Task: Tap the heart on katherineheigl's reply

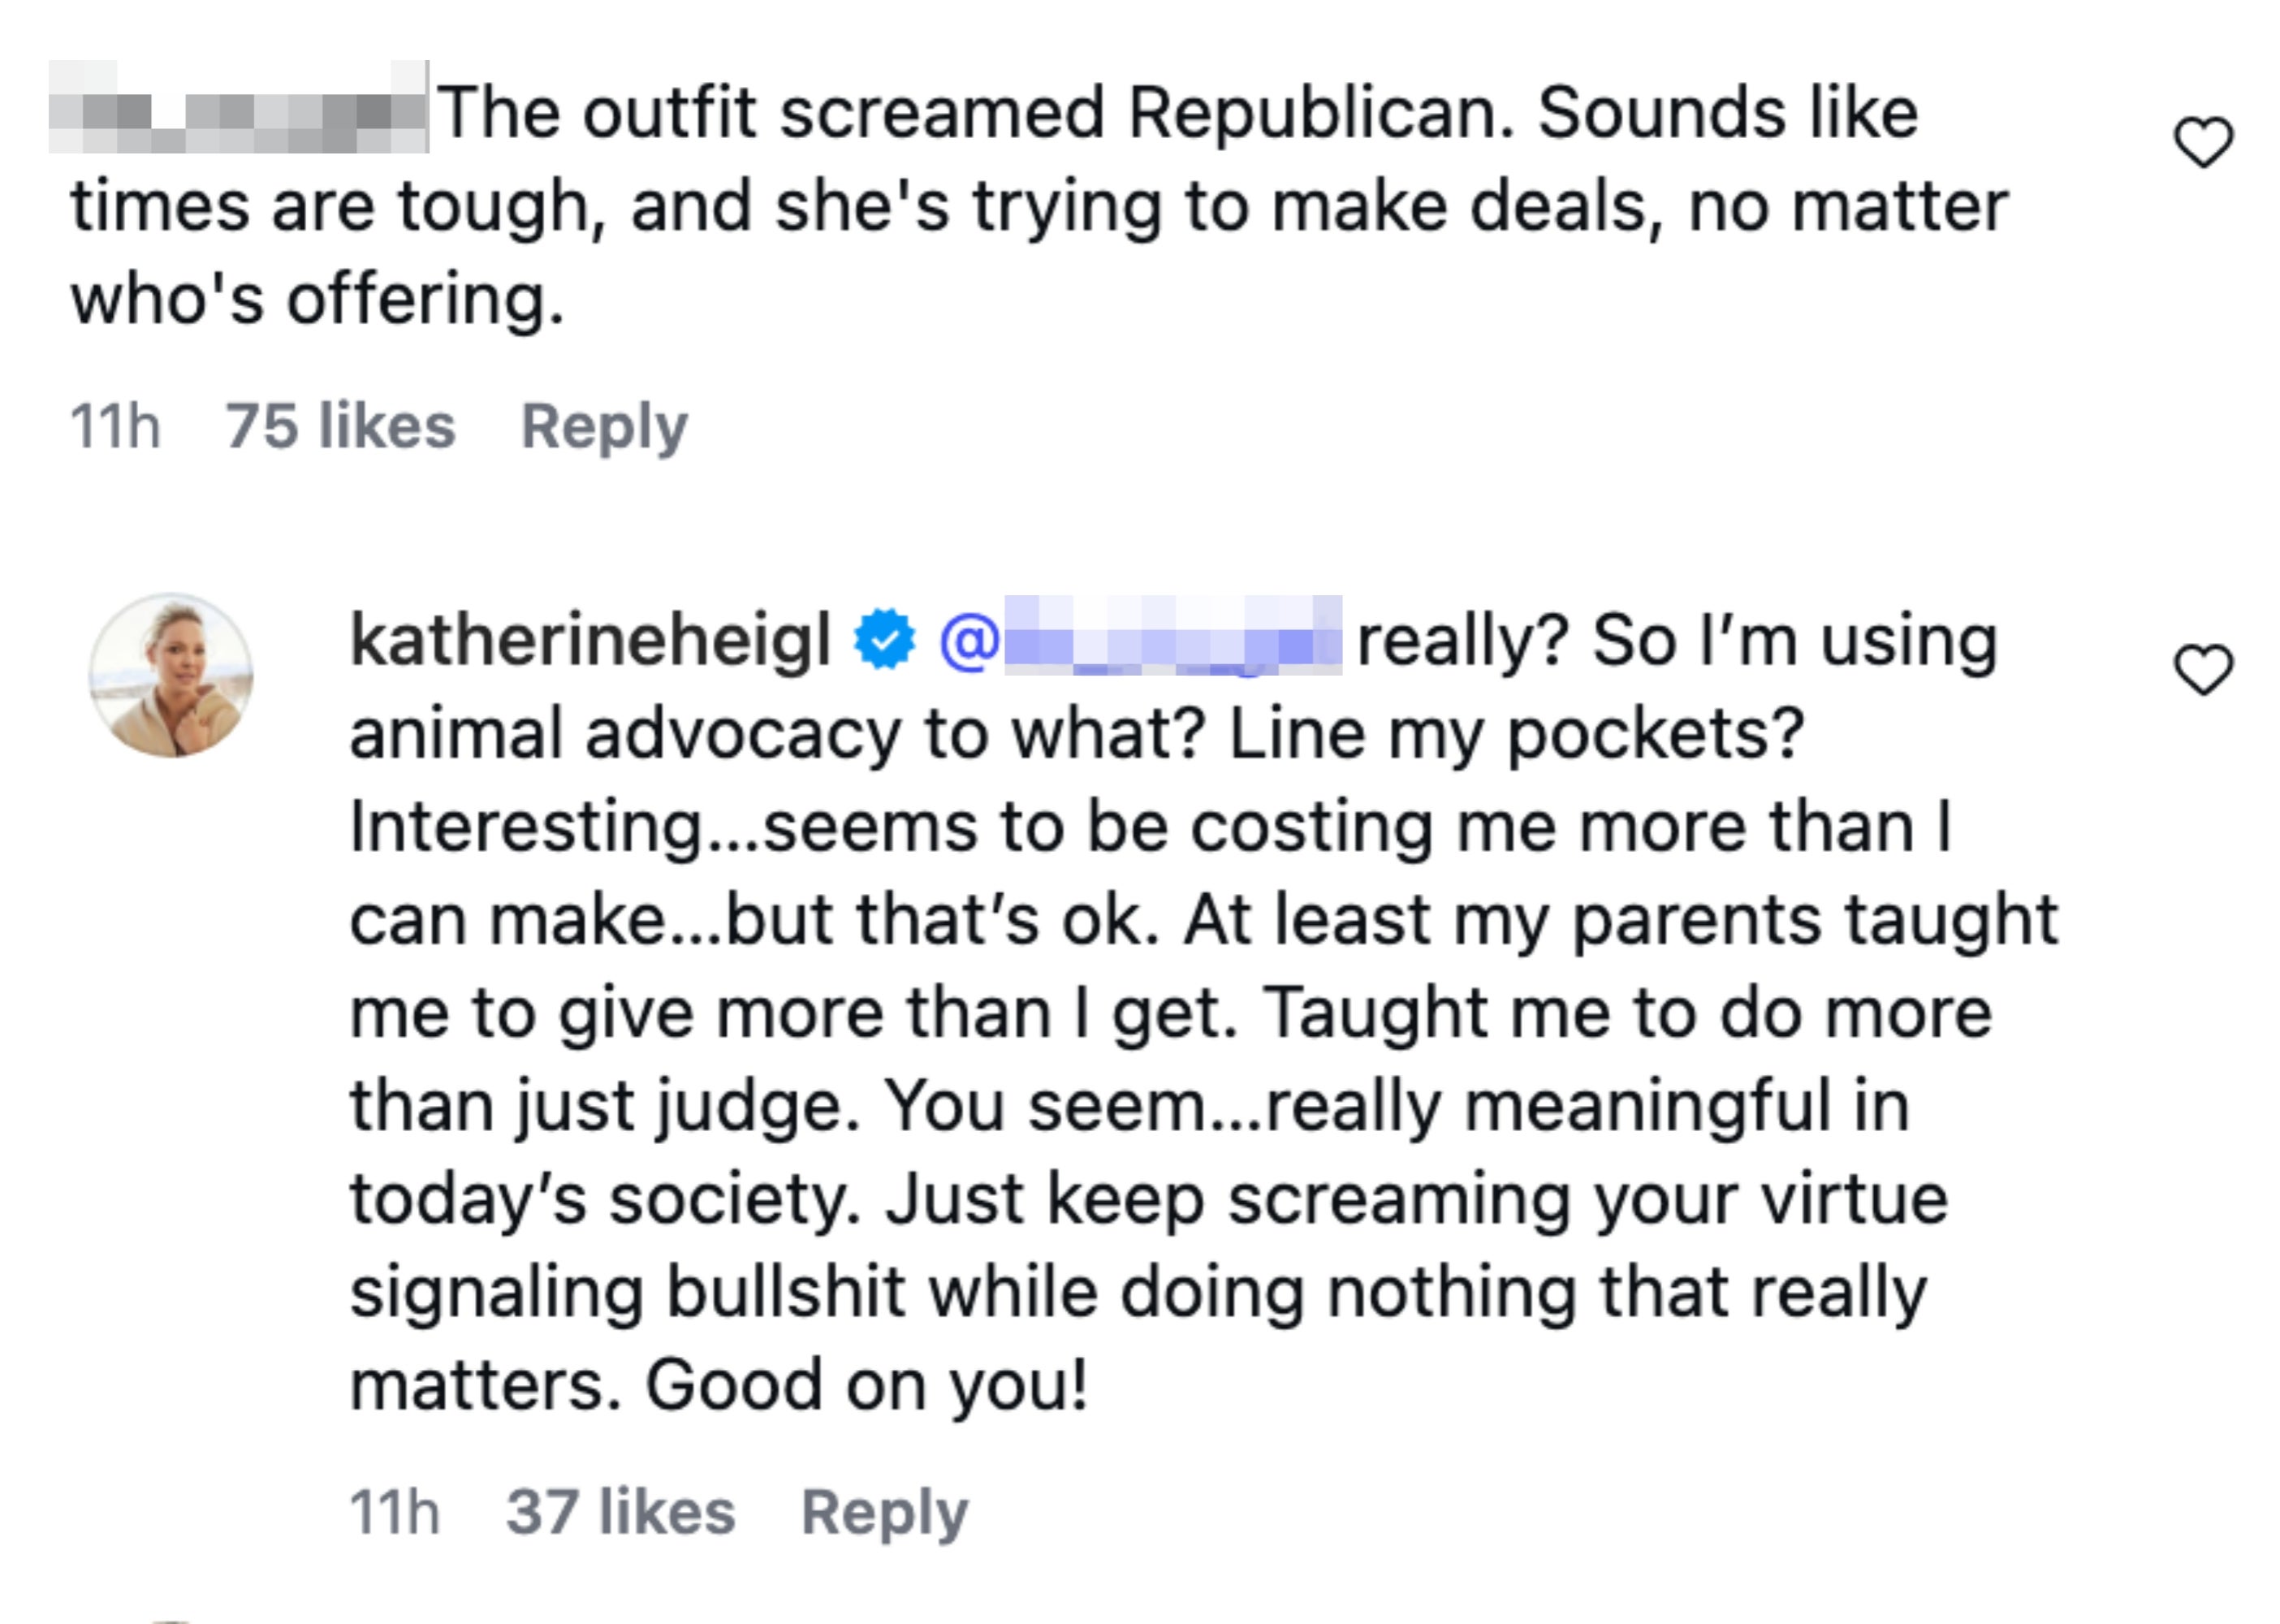Action: pos(2204,670)
